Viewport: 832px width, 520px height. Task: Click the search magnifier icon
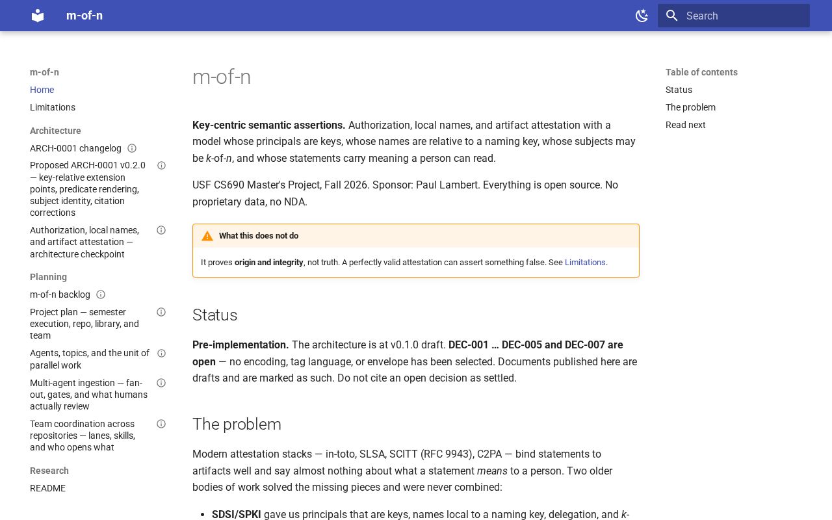tap(672, 16)
